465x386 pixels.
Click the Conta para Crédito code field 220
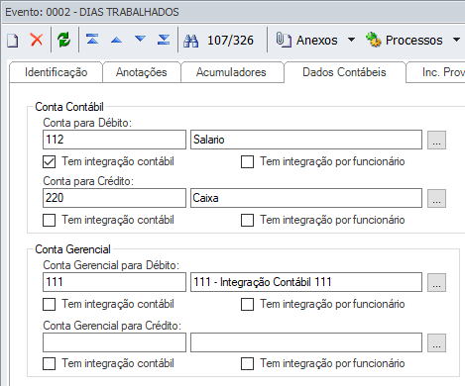tap(114, 198)
